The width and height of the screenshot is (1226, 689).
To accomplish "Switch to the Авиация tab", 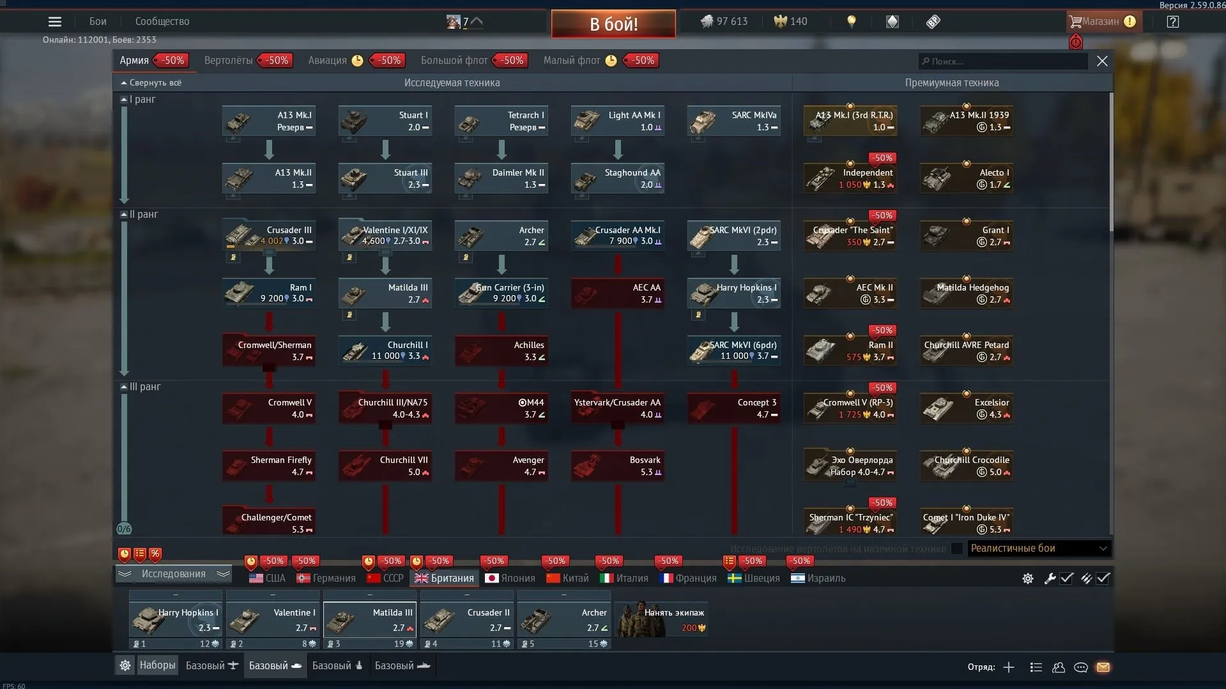I will (327, 61).
